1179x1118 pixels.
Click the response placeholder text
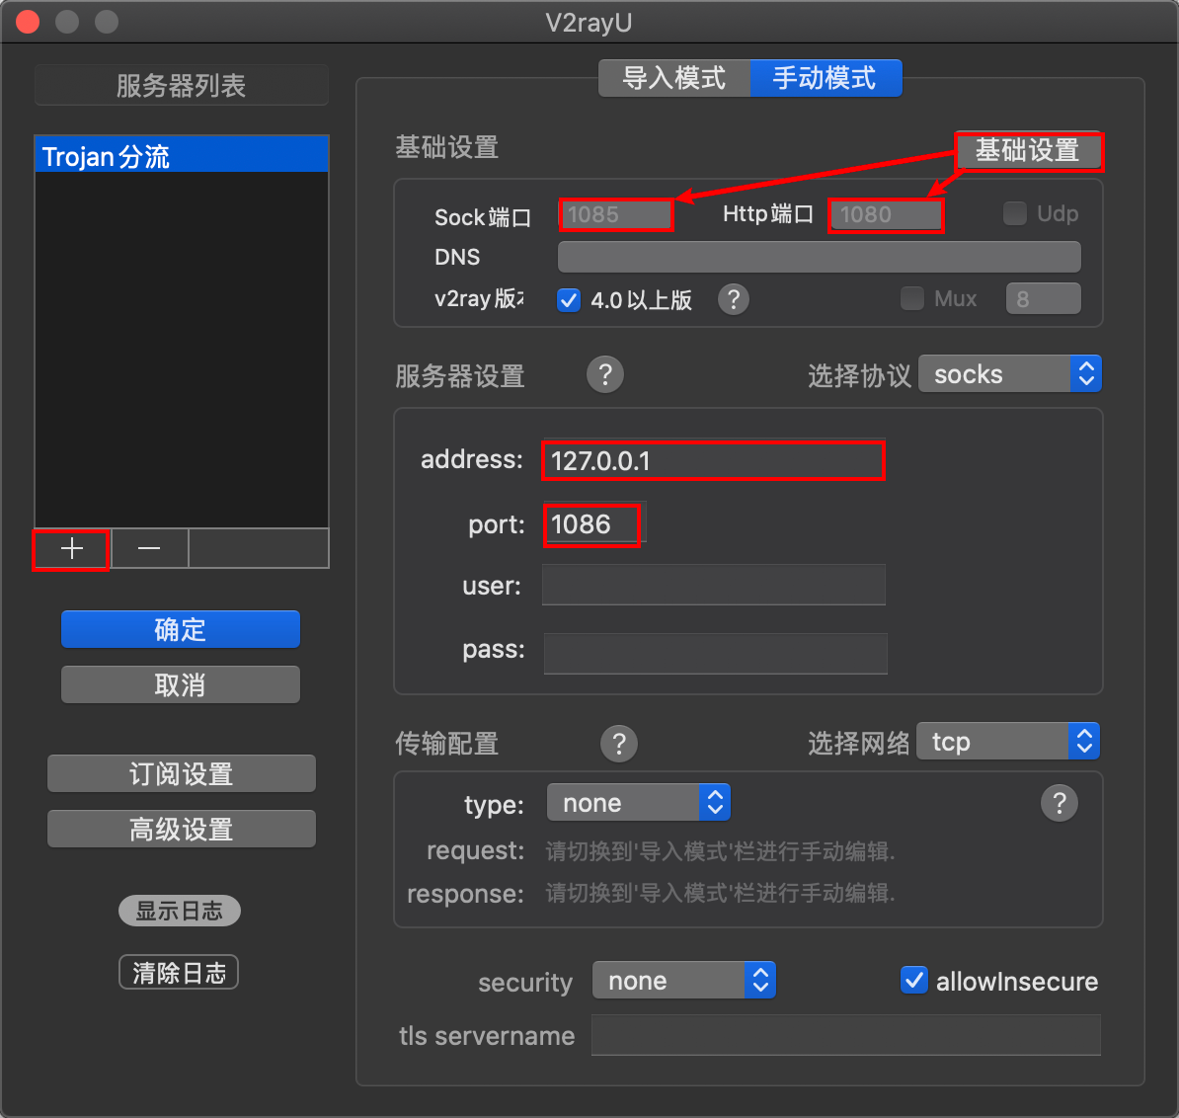pos(720,893)
